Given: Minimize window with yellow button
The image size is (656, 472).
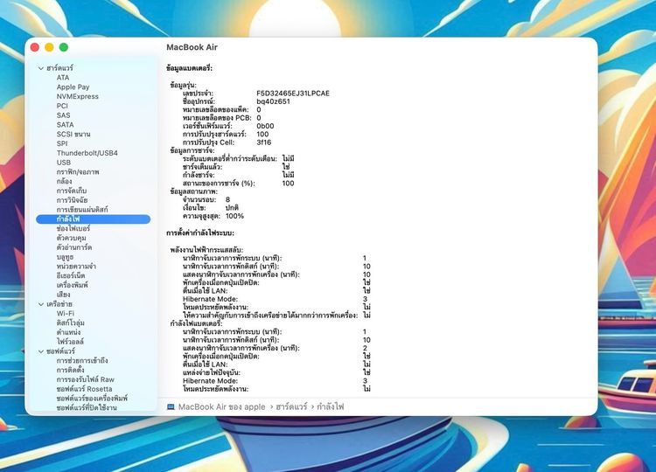Looking at the screenshot, I should pos(49,47).
